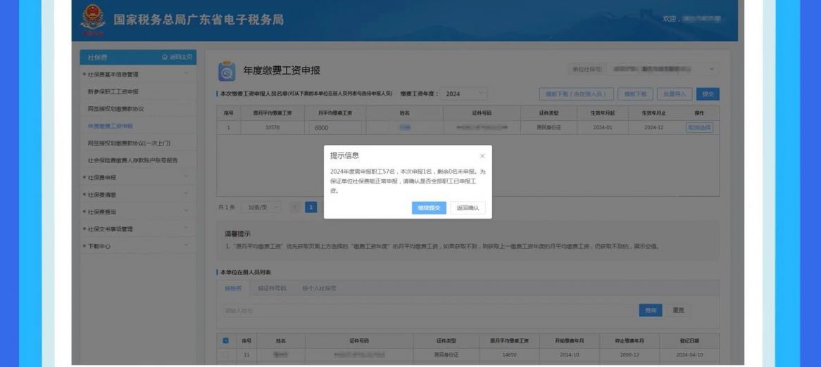Expand the 社保费清缴 menu section

click(x=186, y=195)
